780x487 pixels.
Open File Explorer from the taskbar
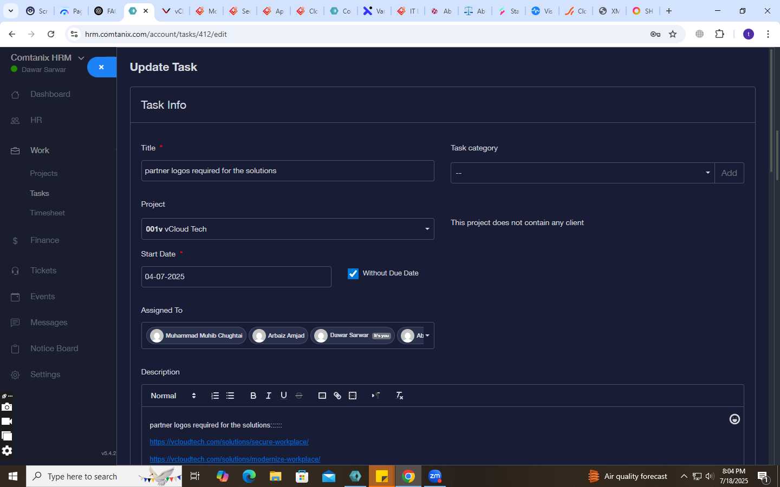(276, 476)
